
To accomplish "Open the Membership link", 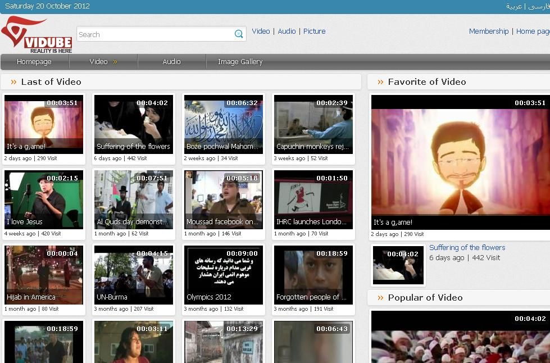I will click(x=488, y=31).
